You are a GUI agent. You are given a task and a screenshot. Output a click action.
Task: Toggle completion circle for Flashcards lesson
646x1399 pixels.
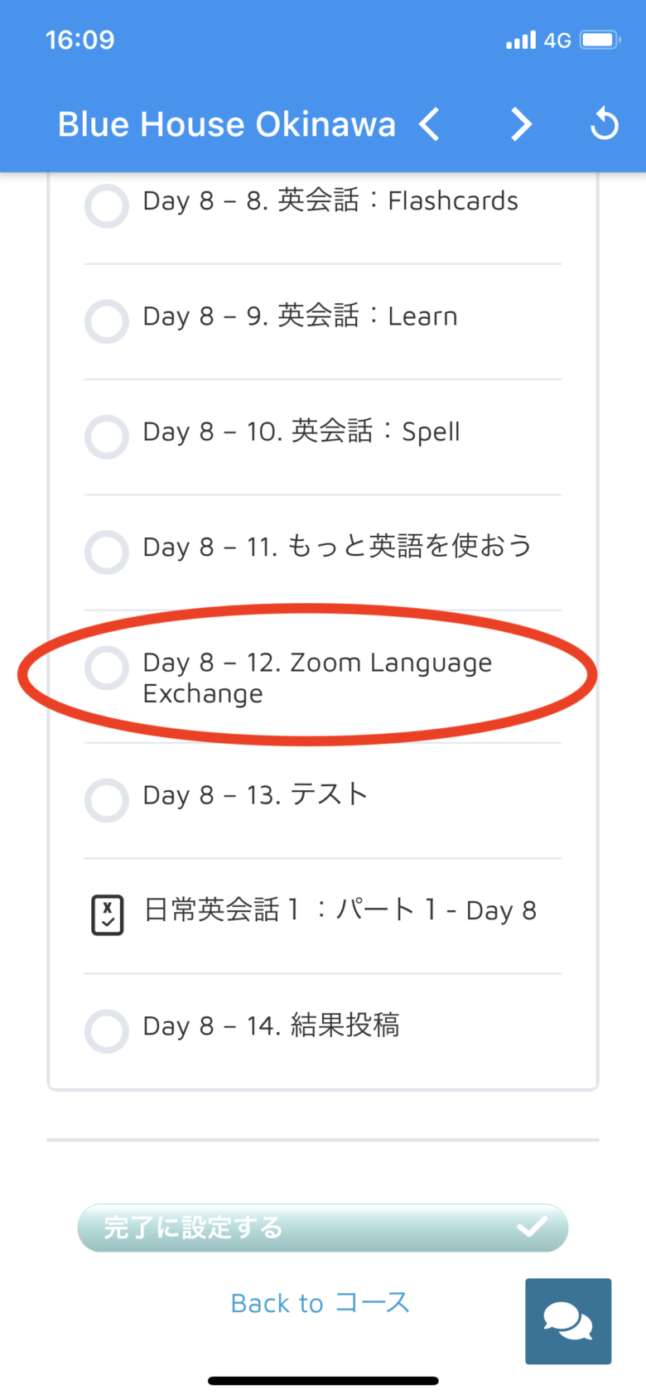(x=107, y=205)
